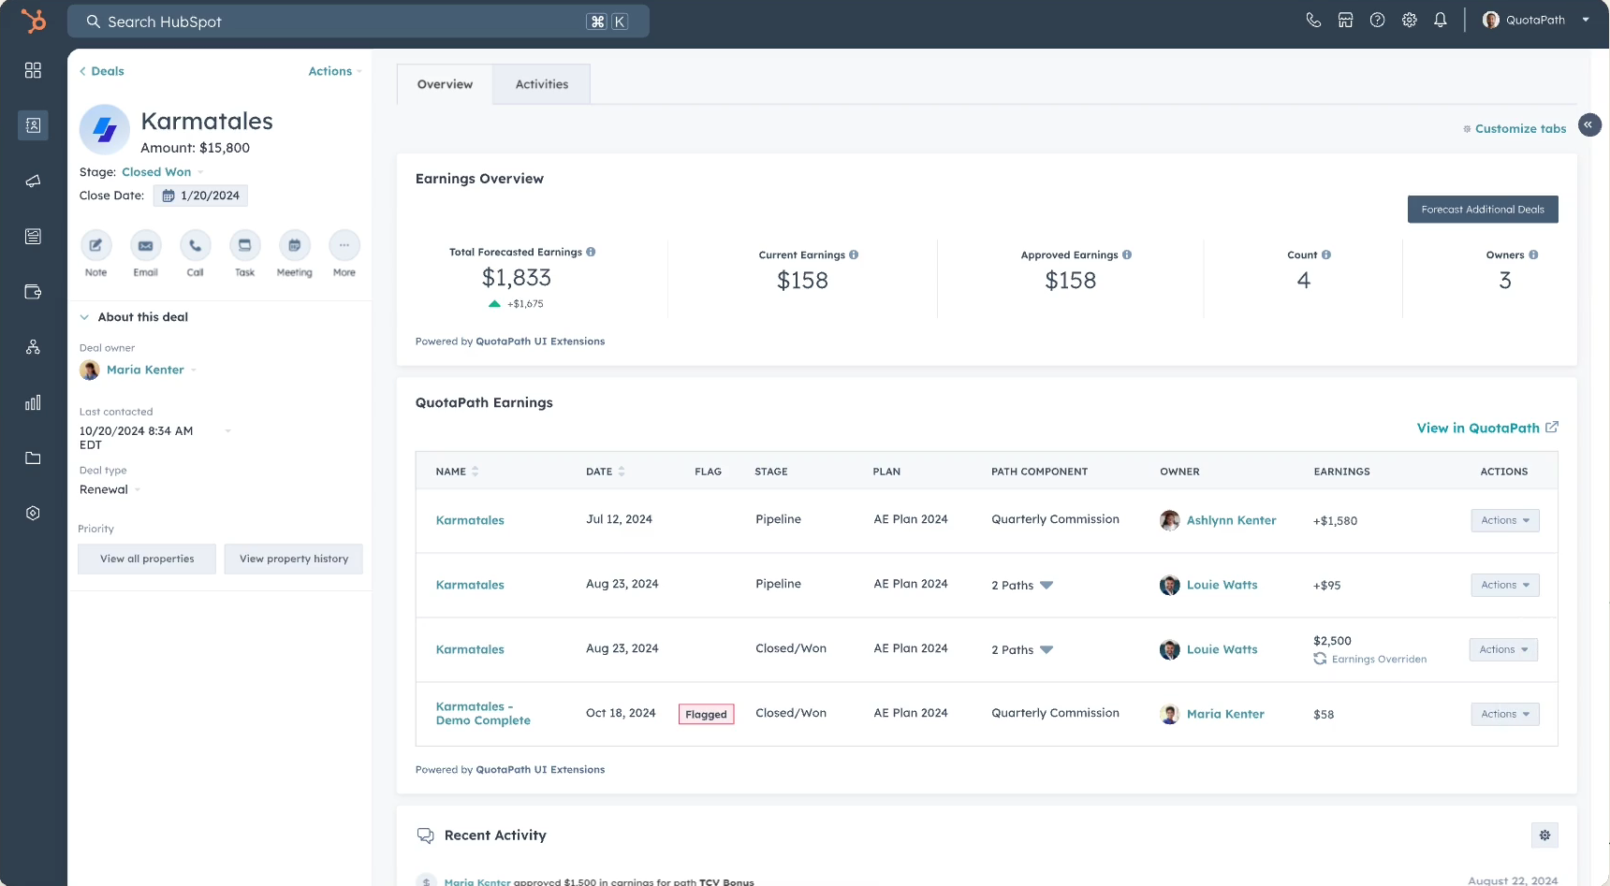1610x886 pixels.
Task: Open Recent Activity settings gear
Action: coord(1544,835)
